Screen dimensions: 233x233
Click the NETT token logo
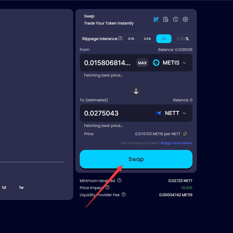pyautogui.click(x=158, y=113)
